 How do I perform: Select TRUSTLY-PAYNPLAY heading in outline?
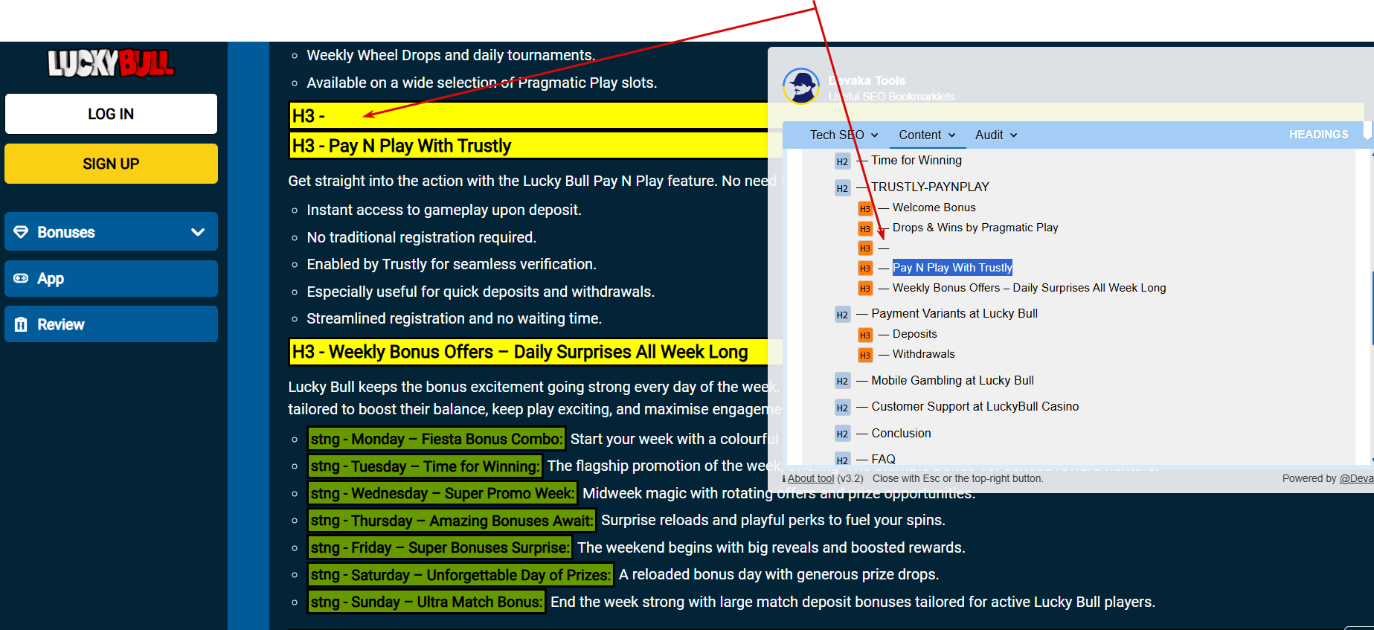930,187
